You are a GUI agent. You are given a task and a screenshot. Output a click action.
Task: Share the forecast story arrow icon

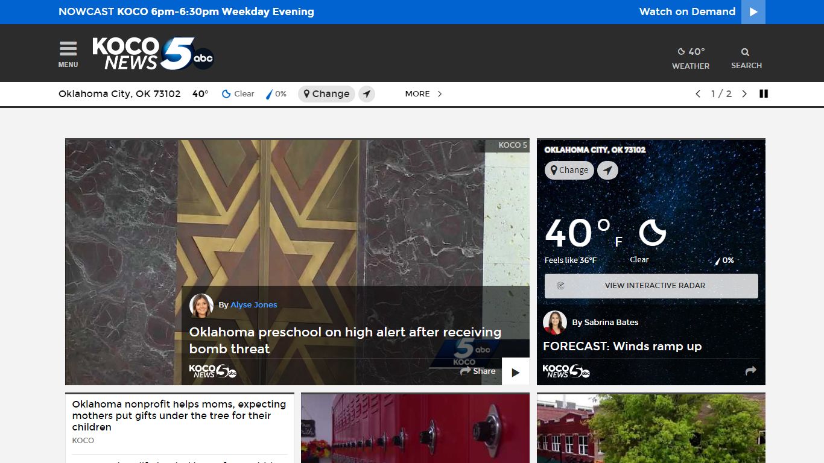pyautogui.click(x=751, y=371)
